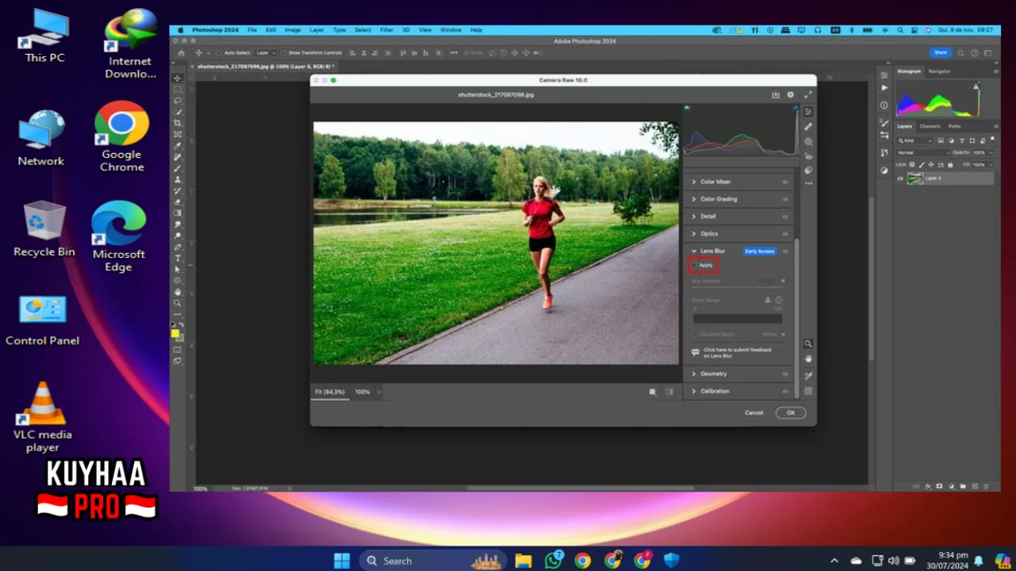This screenshot has height=571, width=1016.
Task: Open the Image menu
Action: (x=293, y=30)
